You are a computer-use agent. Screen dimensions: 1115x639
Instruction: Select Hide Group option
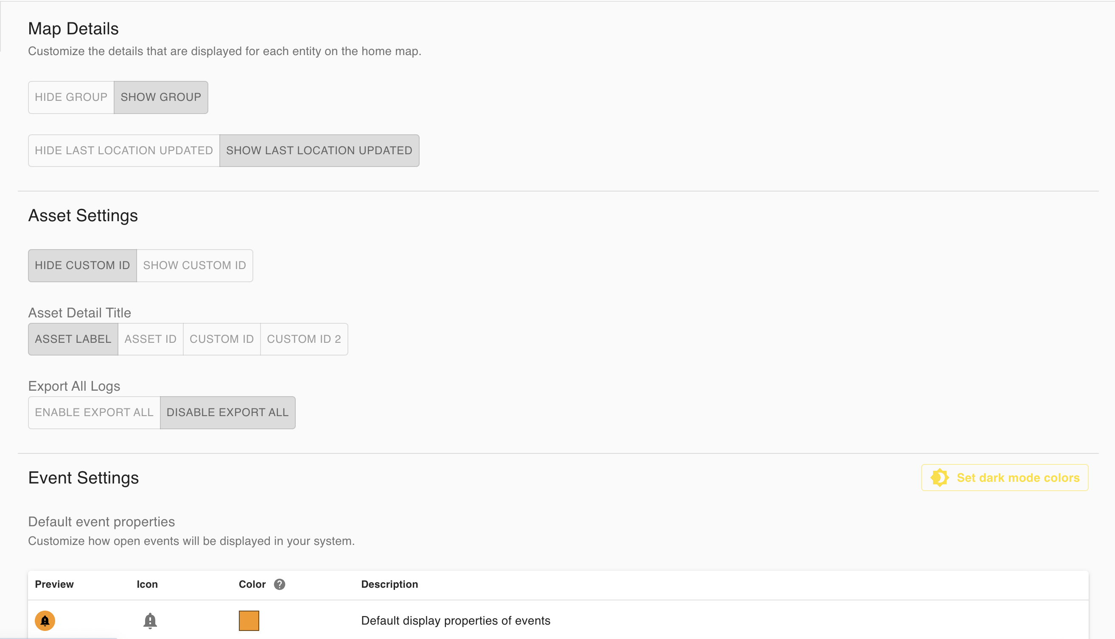[x=71, y=97]
